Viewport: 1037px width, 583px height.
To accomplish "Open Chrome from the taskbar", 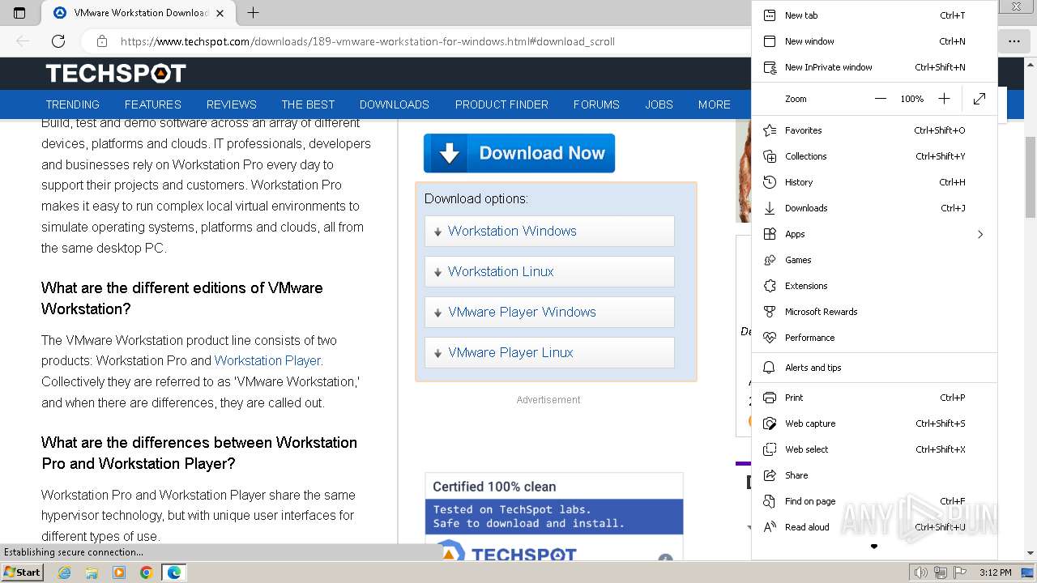I will [147, 572].
